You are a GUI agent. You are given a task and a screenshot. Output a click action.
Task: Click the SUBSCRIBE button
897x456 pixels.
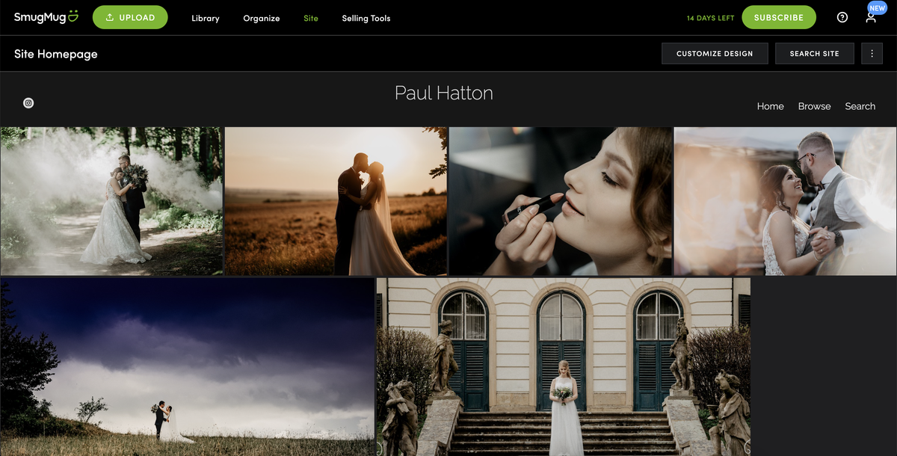click(x=778, y=16)
